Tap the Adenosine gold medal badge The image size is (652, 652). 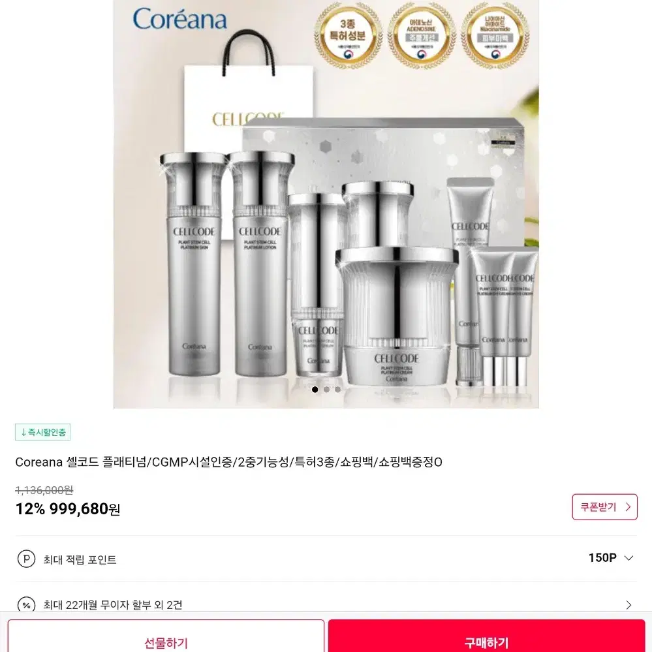pos(422,35)
